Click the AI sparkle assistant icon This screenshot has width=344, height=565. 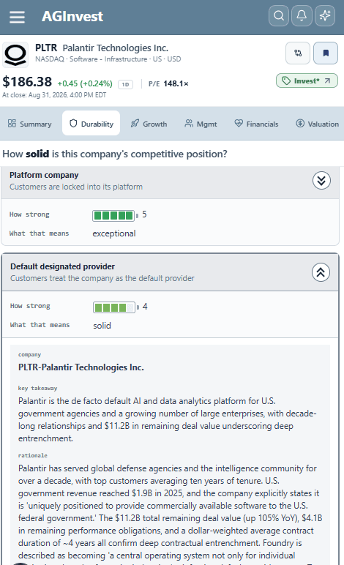coord(325,16)
